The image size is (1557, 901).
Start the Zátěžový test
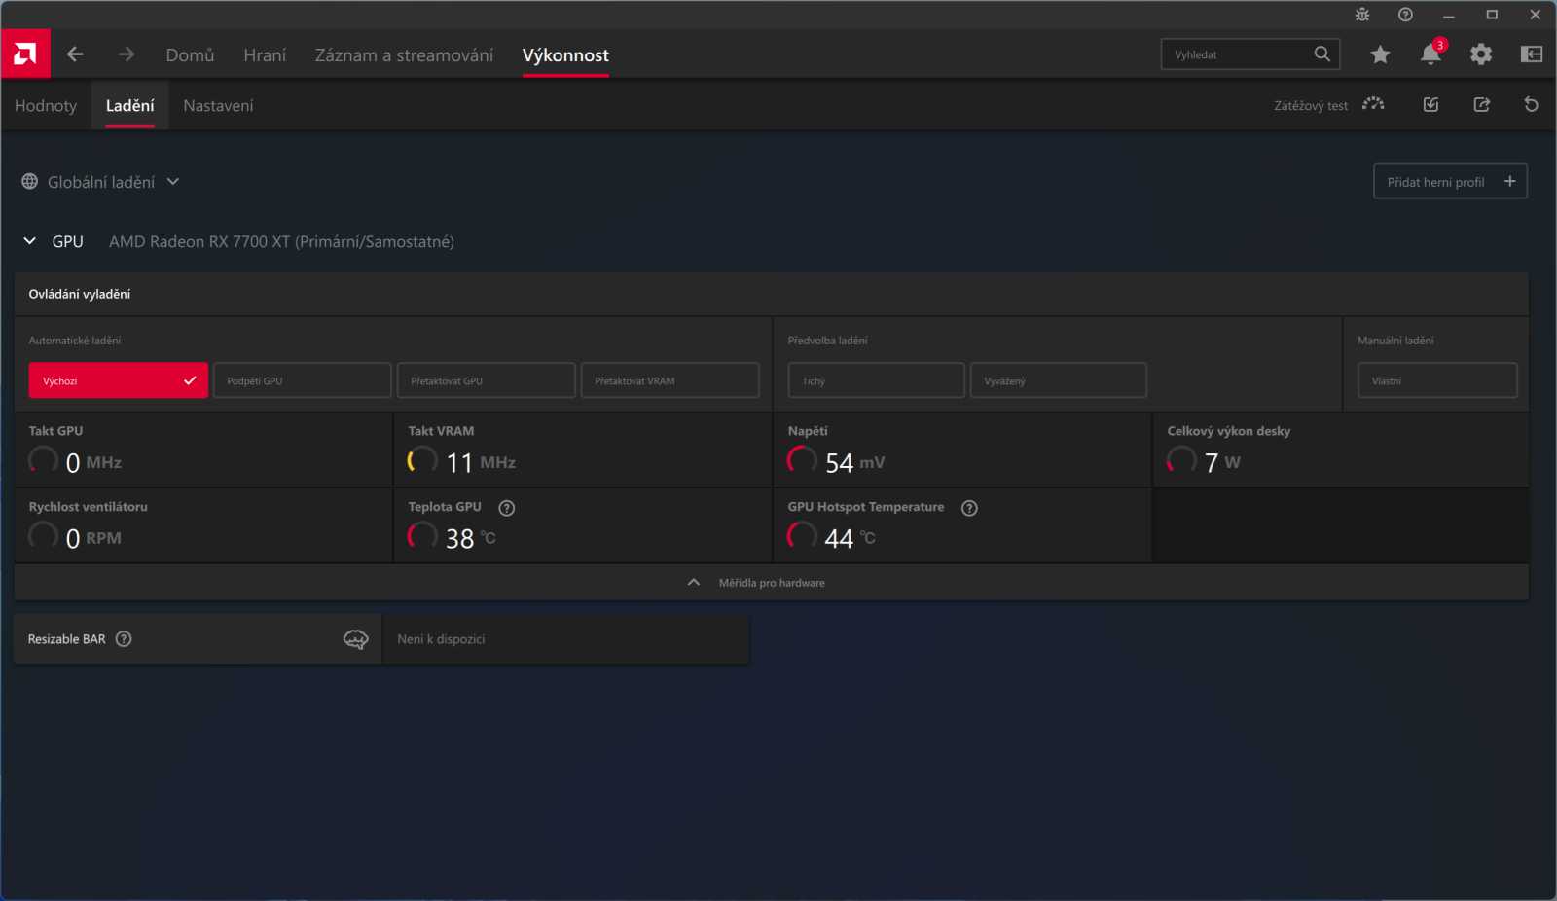pos(1311,105)
